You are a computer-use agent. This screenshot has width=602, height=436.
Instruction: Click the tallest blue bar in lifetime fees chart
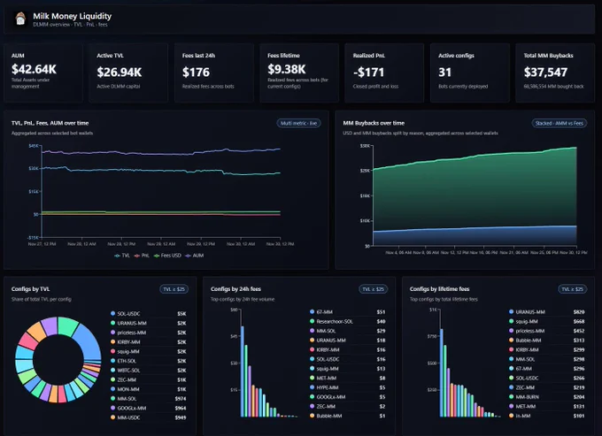coord(442,372)
